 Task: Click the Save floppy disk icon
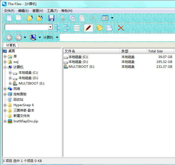coord(51,18)
